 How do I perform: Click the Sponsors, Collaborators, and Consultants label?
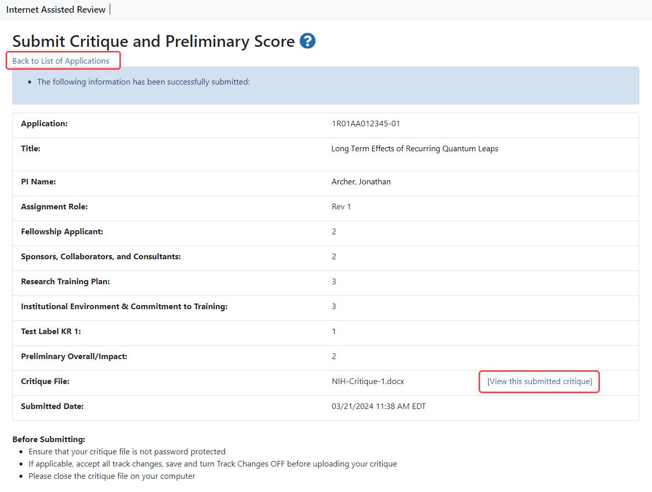click(101, 257)
